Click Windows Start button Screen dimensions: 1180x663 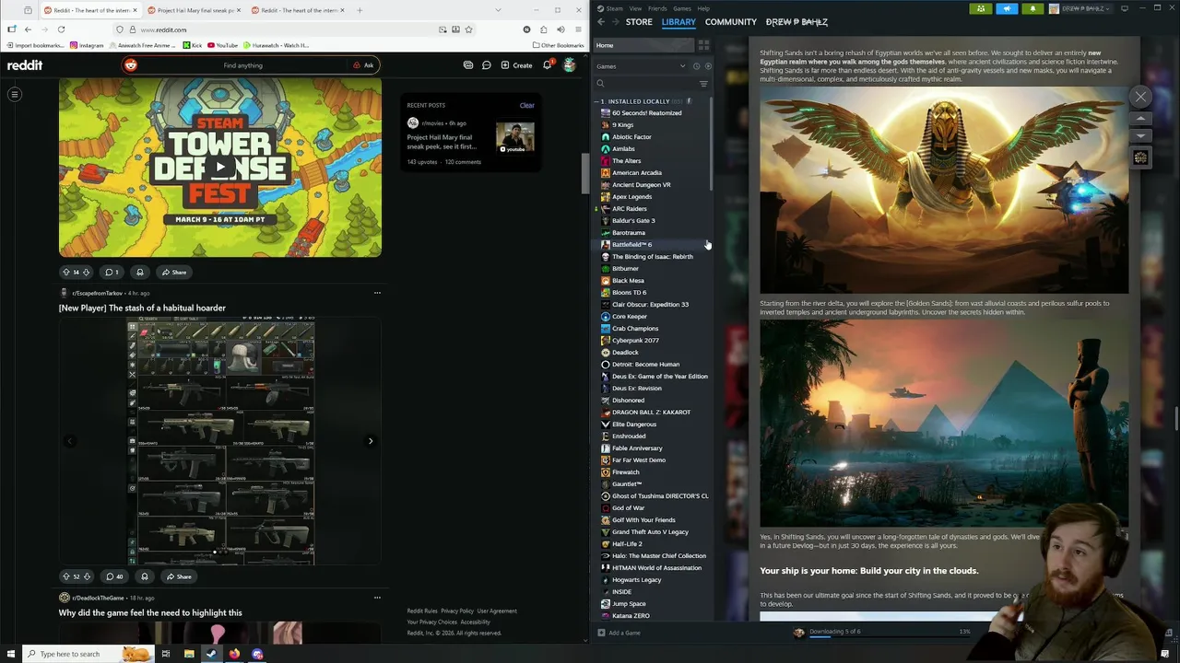point(11,654)
